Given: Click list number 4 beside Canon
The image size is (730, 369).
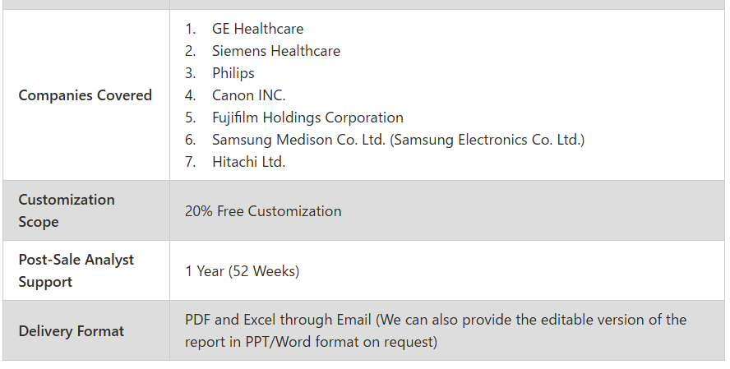Looking at the screenshot, I should tap(190, 95).
